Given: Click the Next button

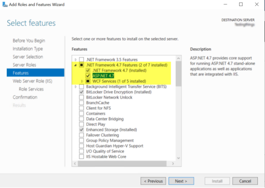Looking at the screenshot, I should [181, 181].
